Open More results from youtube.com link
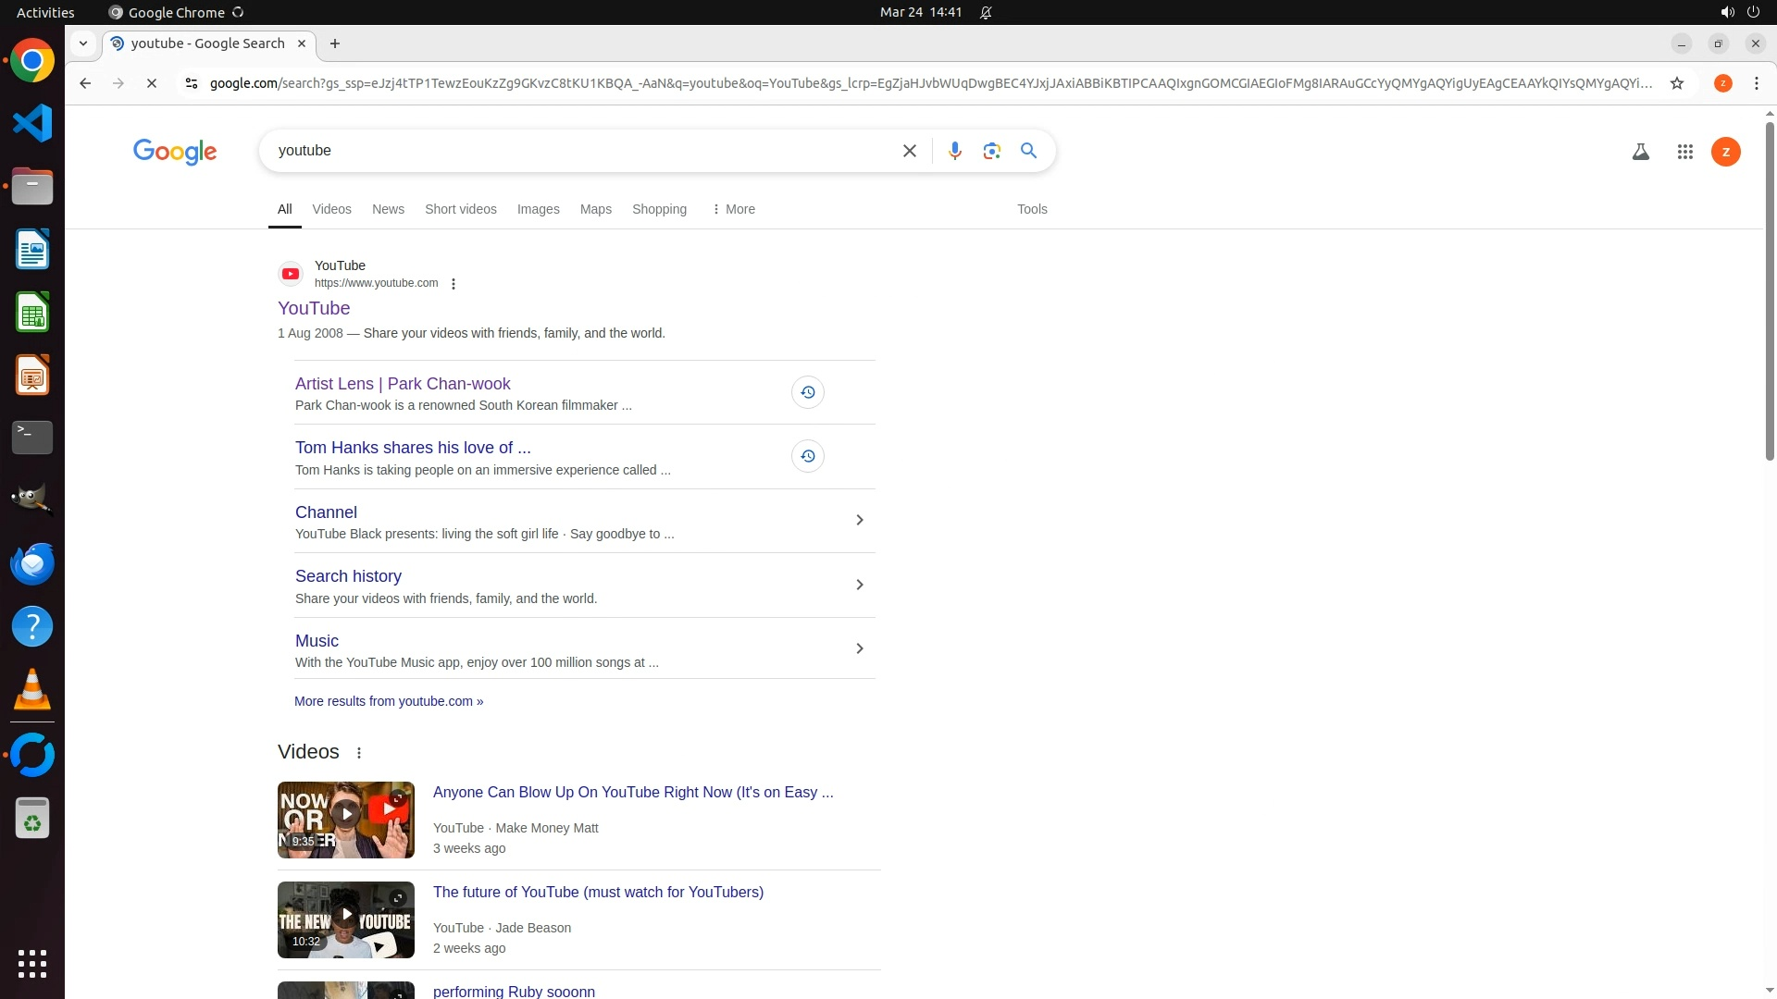Viewport: 1777px width, 999px height. 389,701
